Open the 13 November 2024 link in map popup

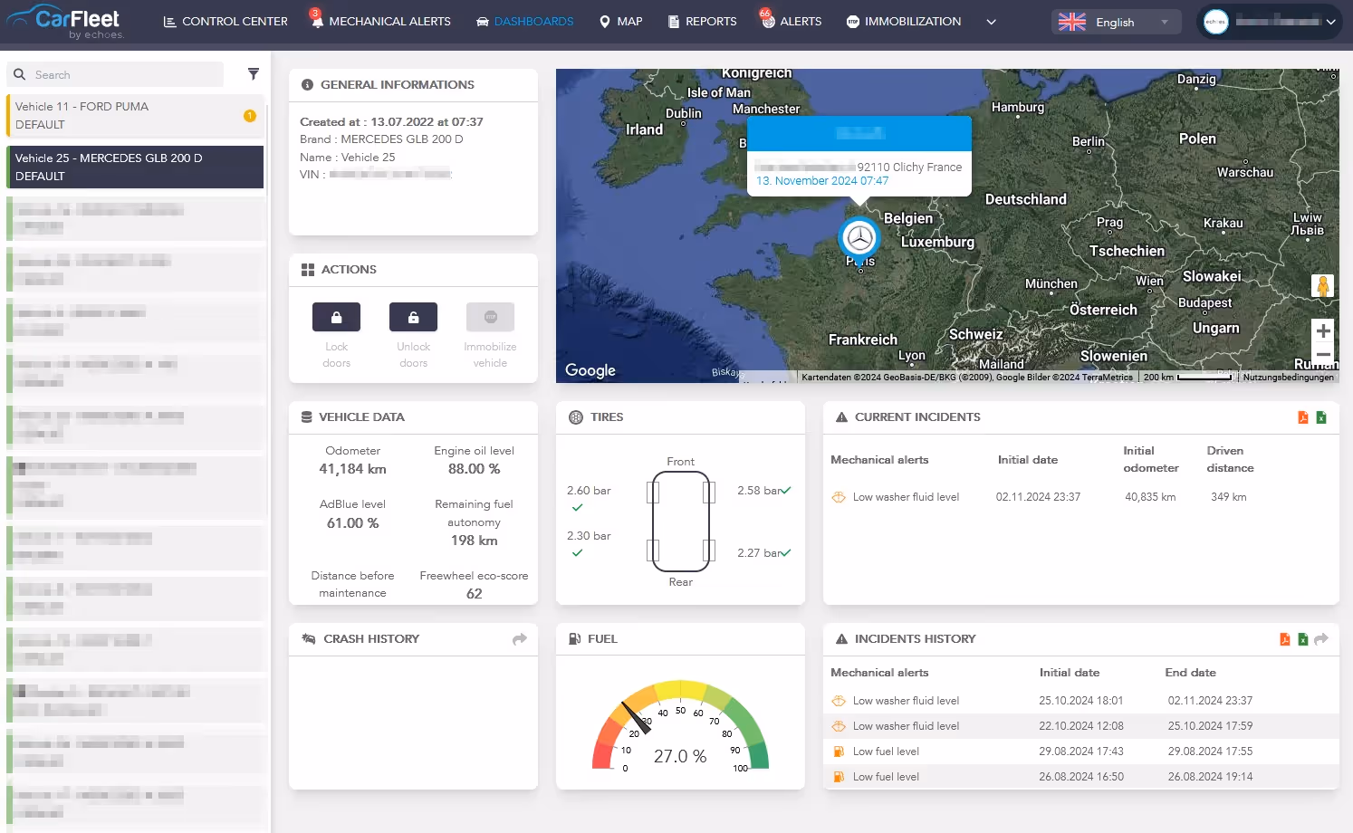(x=820, y=180)
